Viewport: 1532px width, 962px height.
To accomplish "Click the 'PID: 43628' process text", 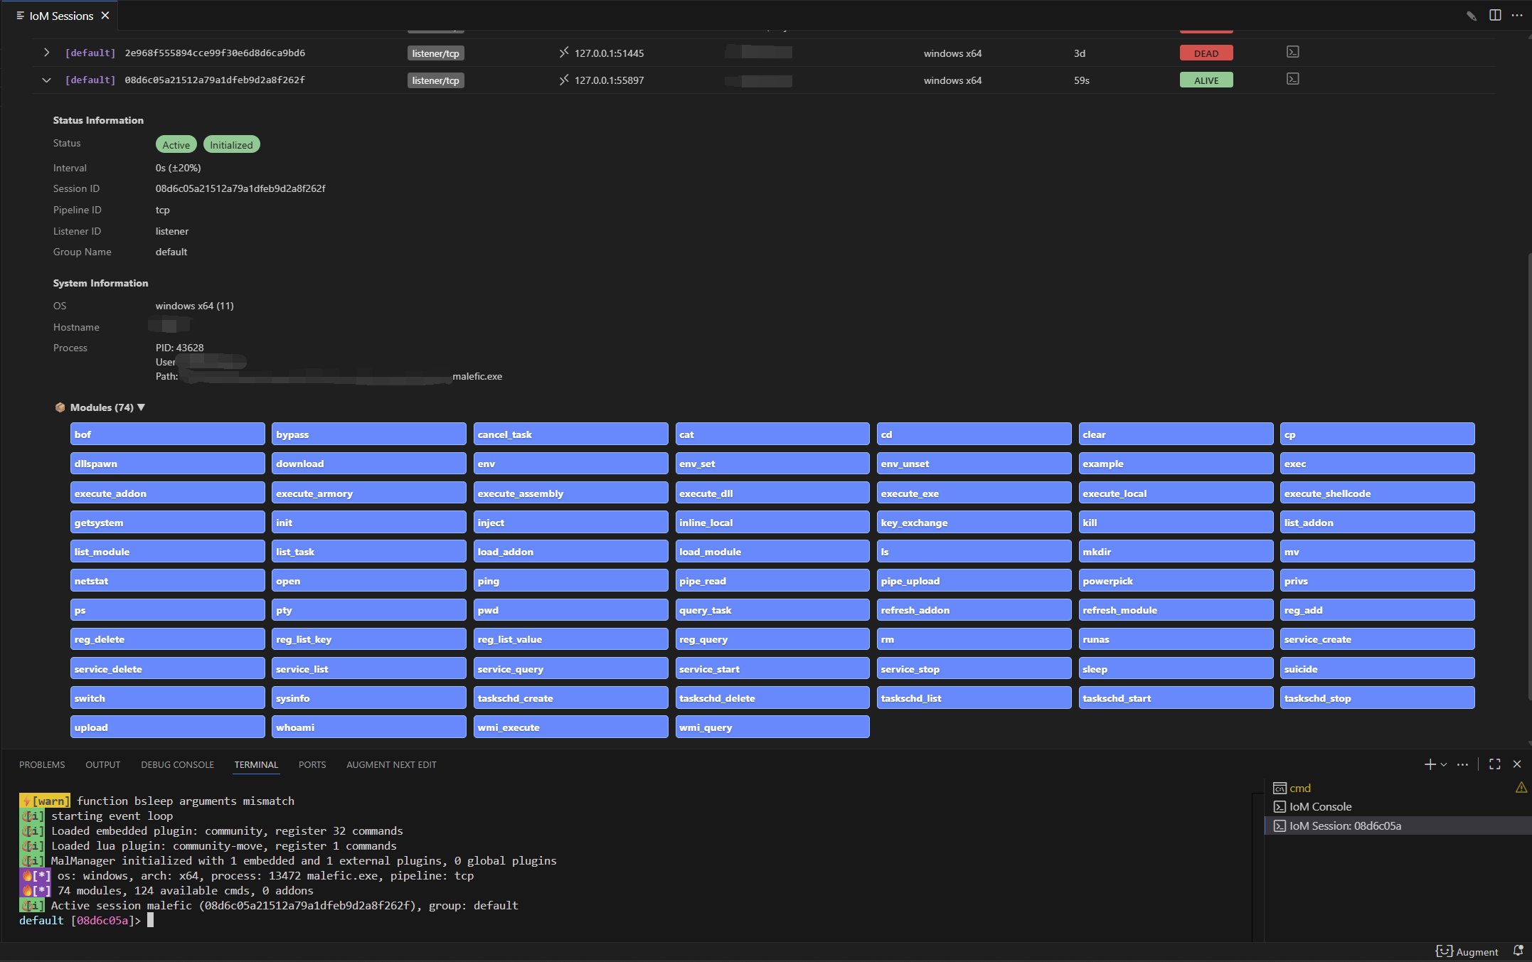I will (x=179, y=348).
